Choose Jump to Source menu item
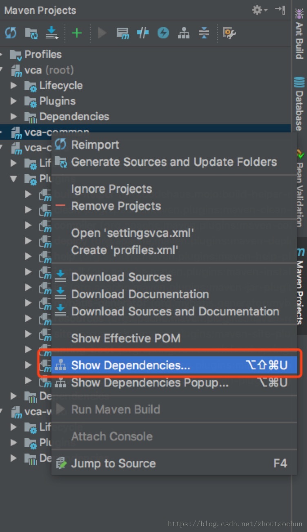 tap(174, 463)
